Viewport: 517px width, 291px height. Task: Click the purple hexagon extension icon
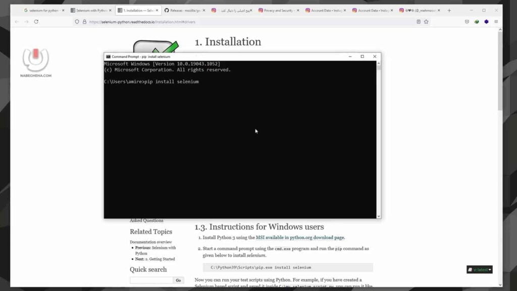(x=486, y=22)
